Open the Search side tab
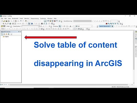 (136, 41)
